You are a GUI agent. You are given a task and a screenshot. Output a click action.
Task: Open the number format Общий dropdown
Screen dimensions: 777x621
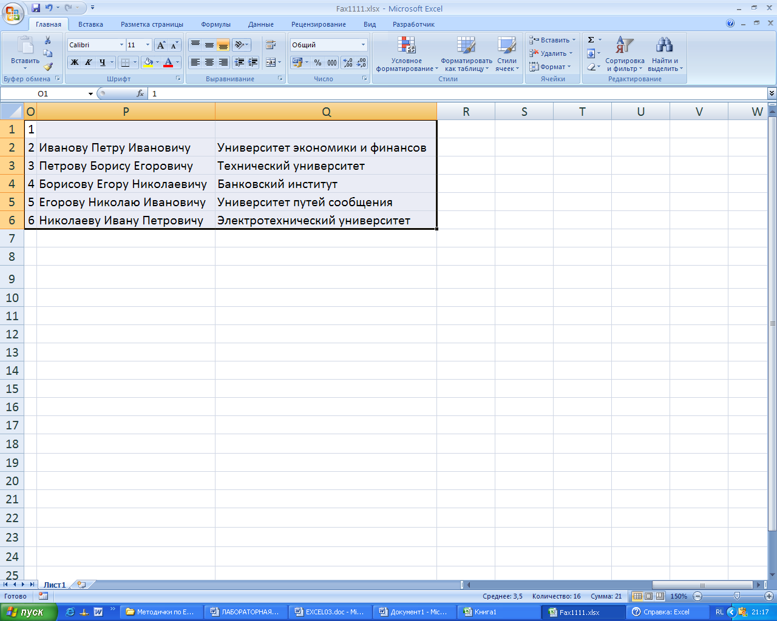(x=364, y=45)
